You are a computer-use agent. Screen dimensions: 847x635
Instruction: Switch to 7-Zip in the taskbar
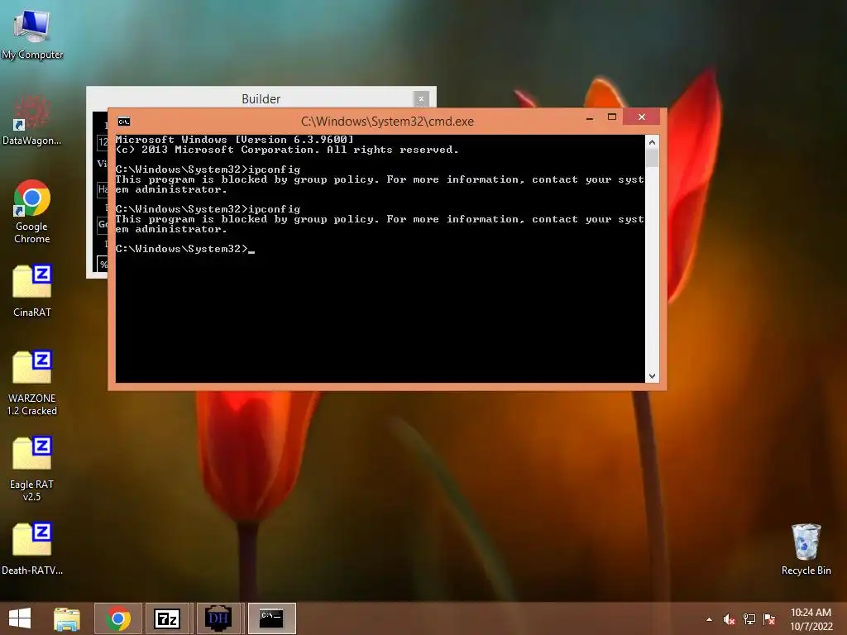pyautogui.click(x=167, y=618)
